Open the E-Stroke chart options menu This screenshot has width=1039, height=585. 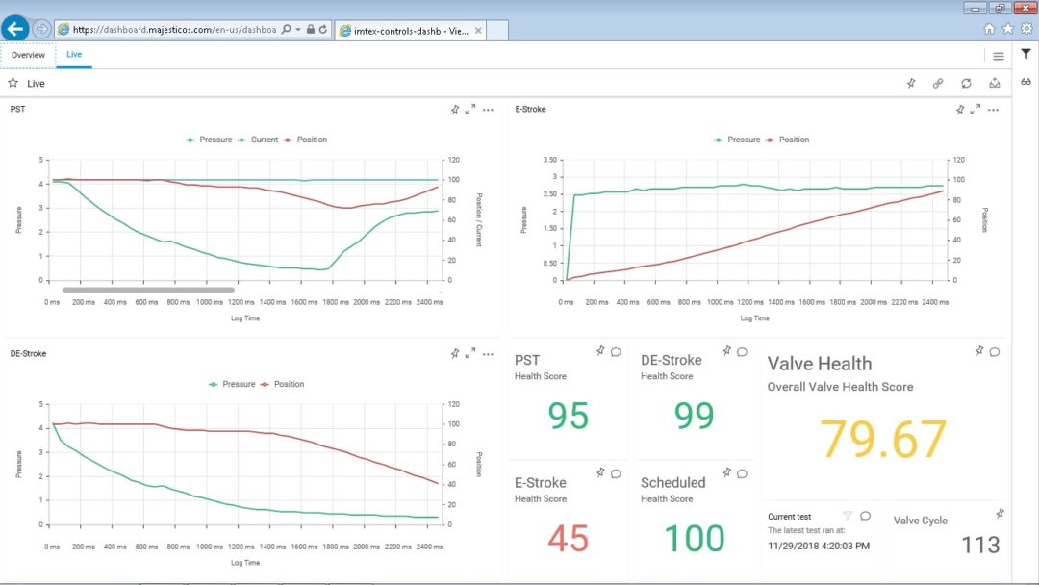point(994,109)
